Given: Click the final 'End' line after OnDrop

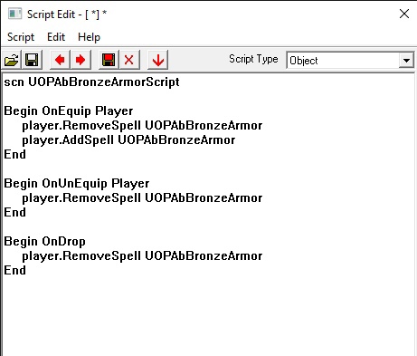Looking at the screenshot, I should (14, 270).
